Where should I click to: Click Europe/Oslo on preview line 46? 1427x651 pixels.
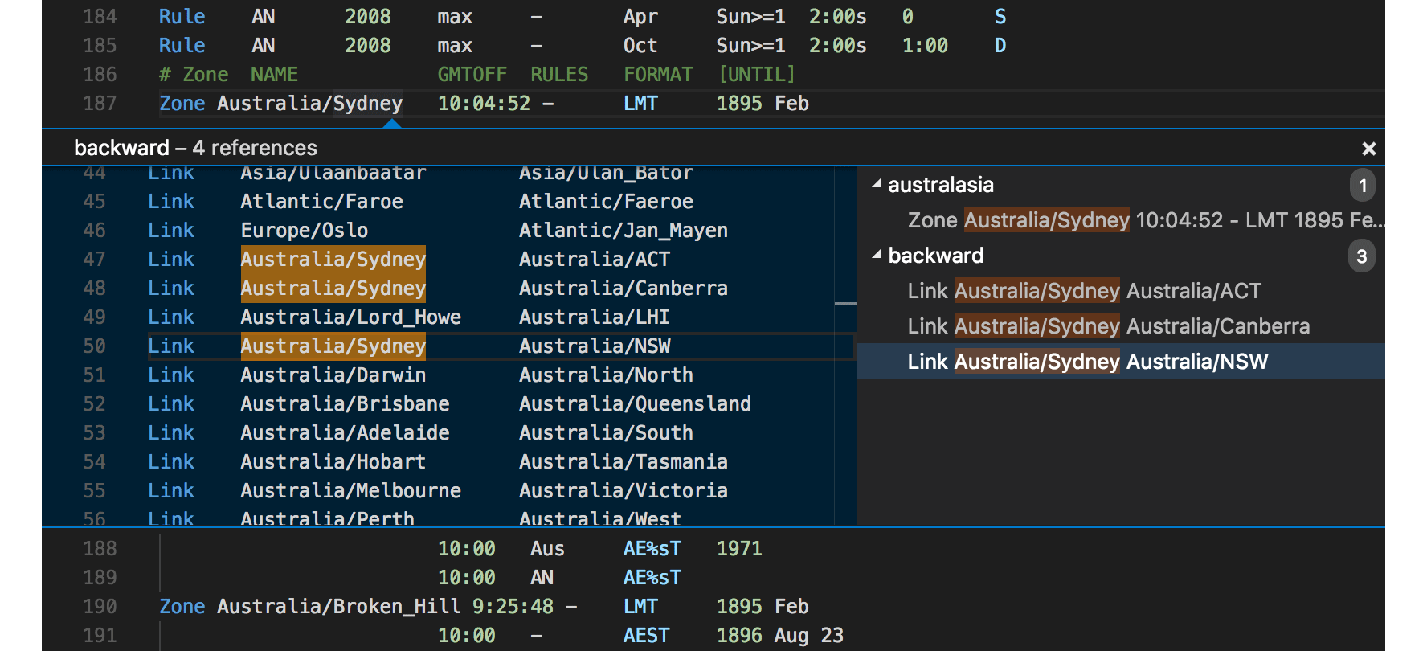[304, 231]
